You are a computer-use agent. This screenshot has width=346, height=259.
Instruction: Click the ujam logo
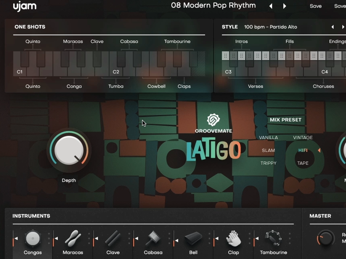coord(25,6)
